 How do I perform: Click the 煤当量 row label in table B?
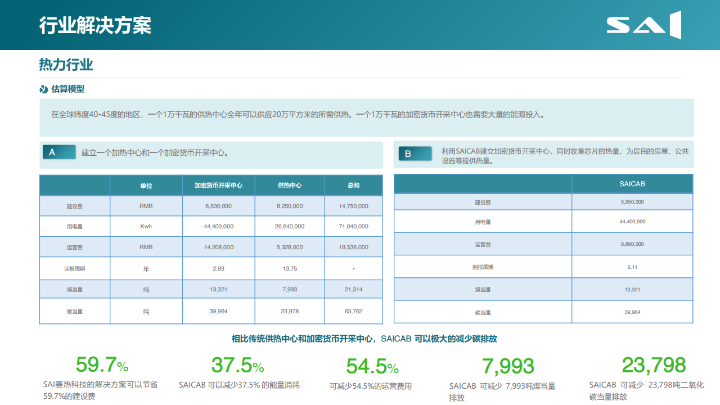click(483, 290)
